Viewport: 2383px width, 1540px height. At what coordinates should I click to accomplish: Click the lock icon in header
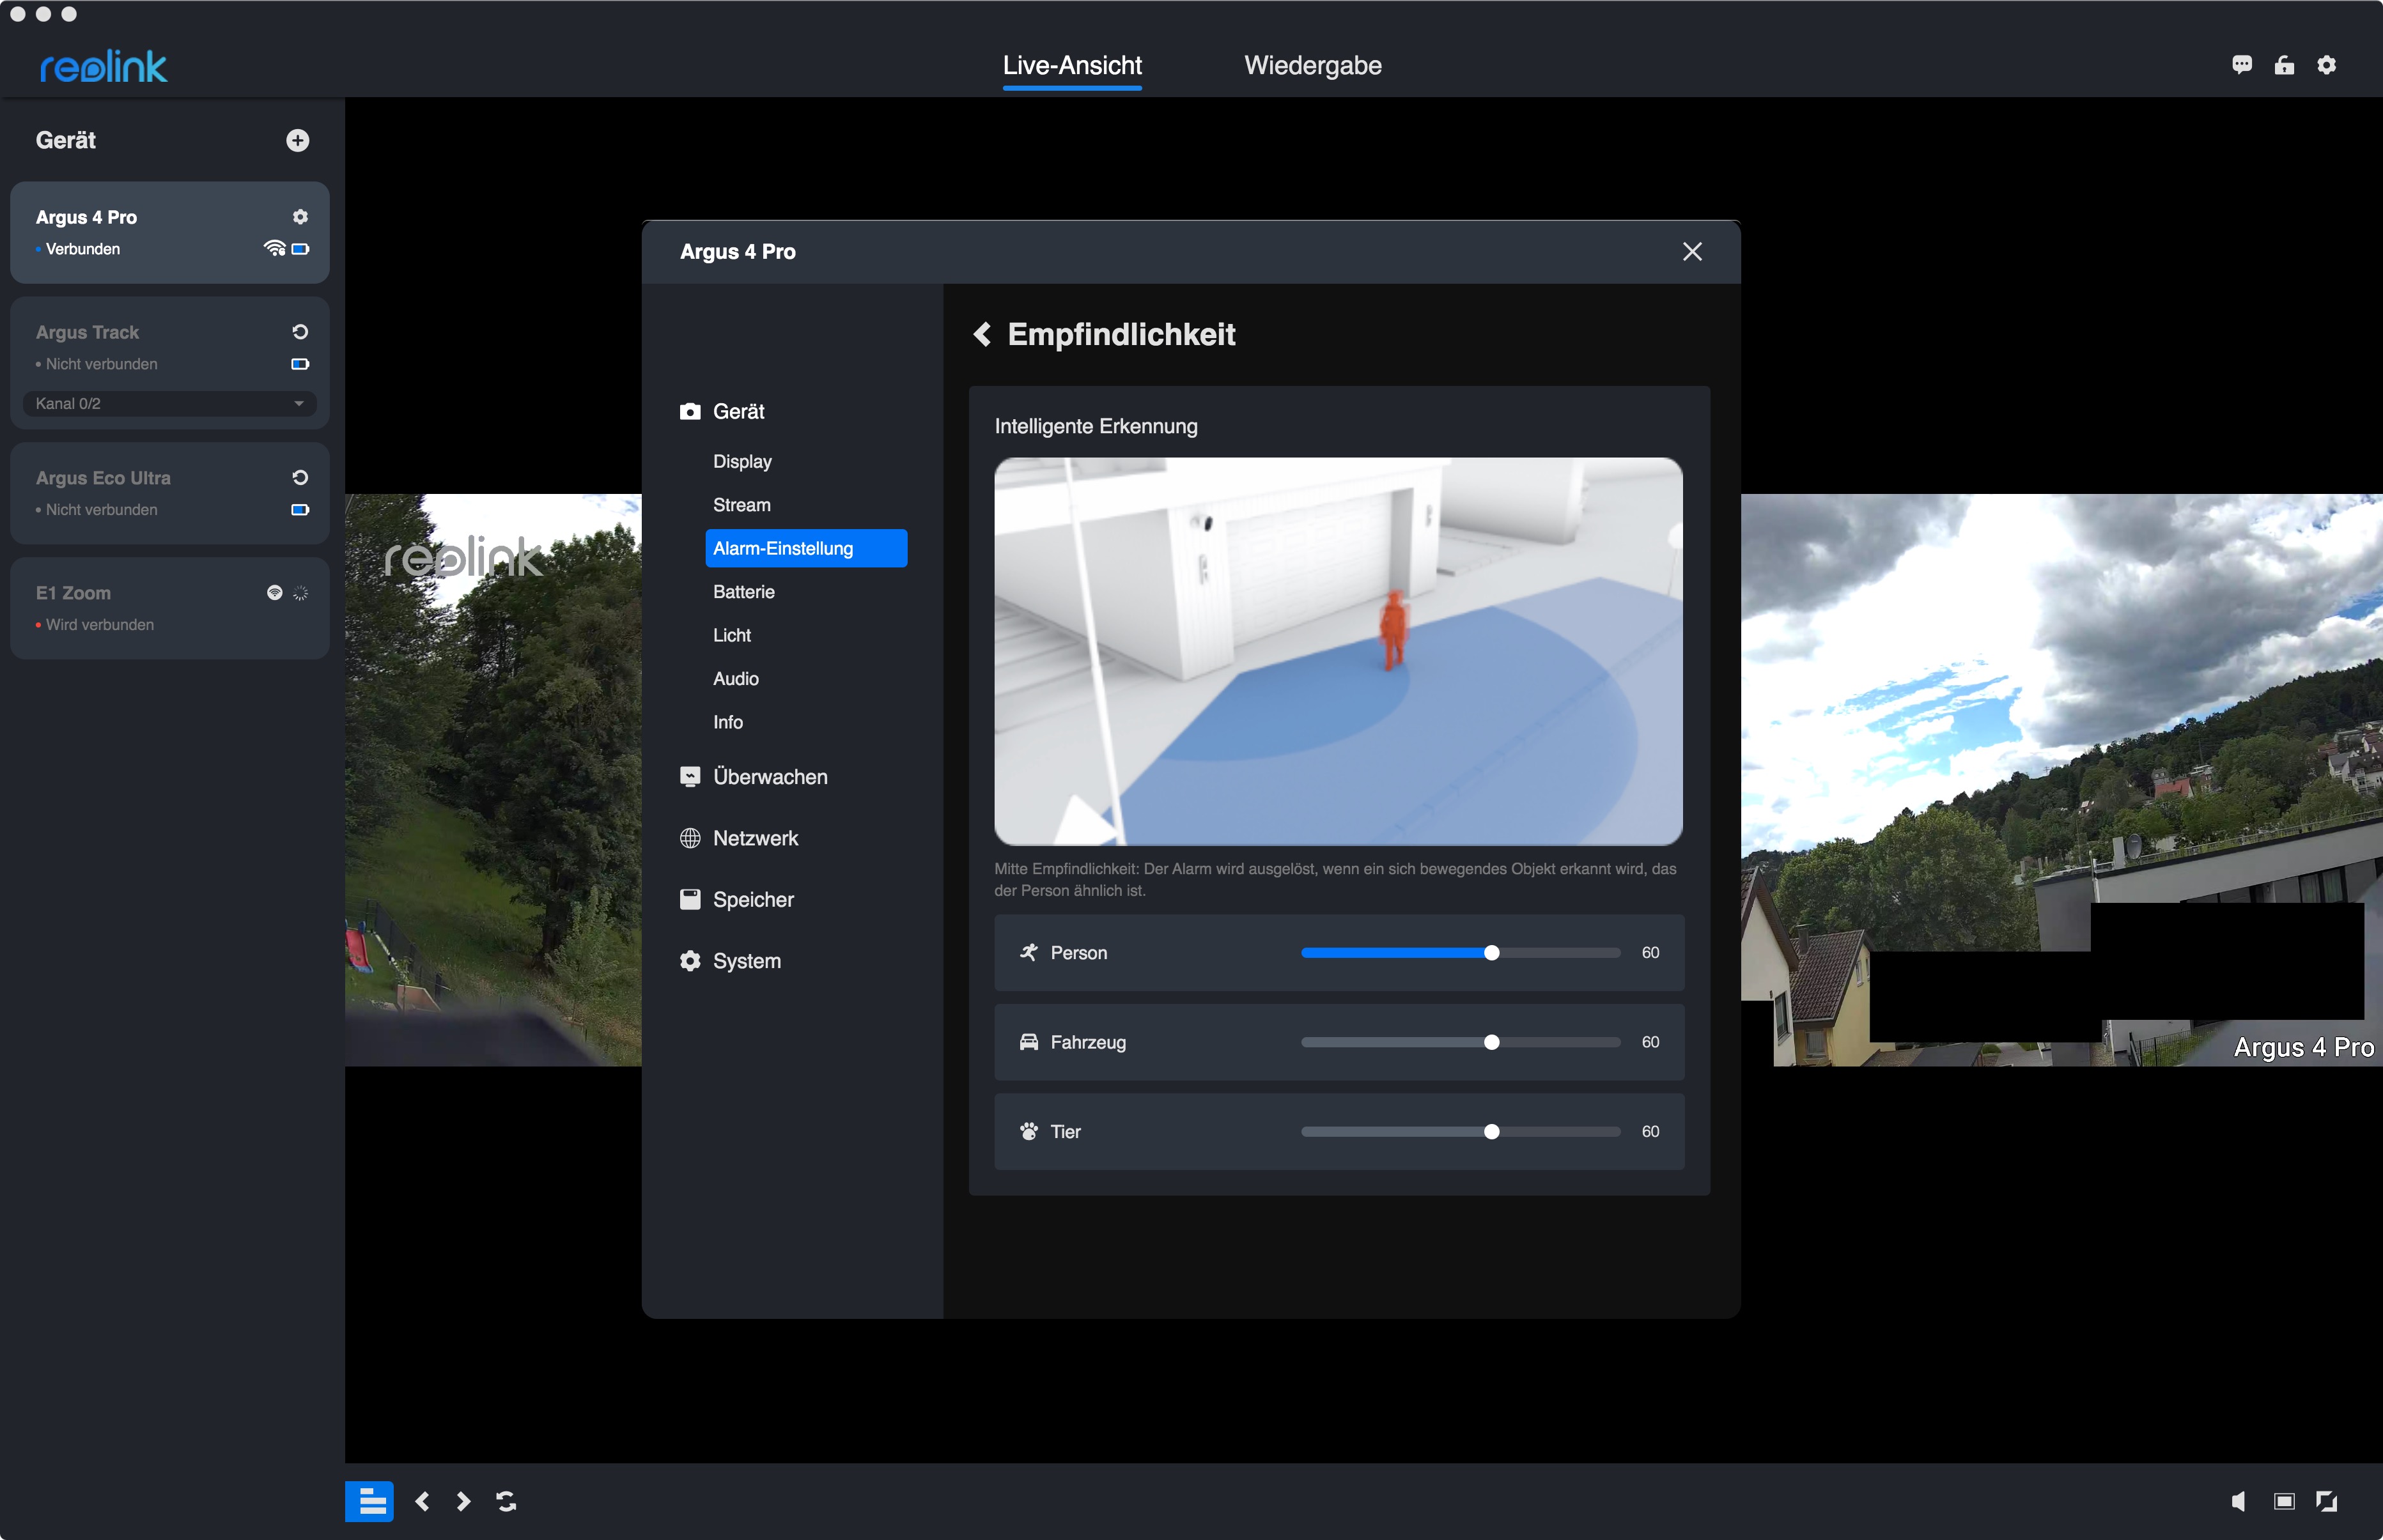(x=2284, y=65)
